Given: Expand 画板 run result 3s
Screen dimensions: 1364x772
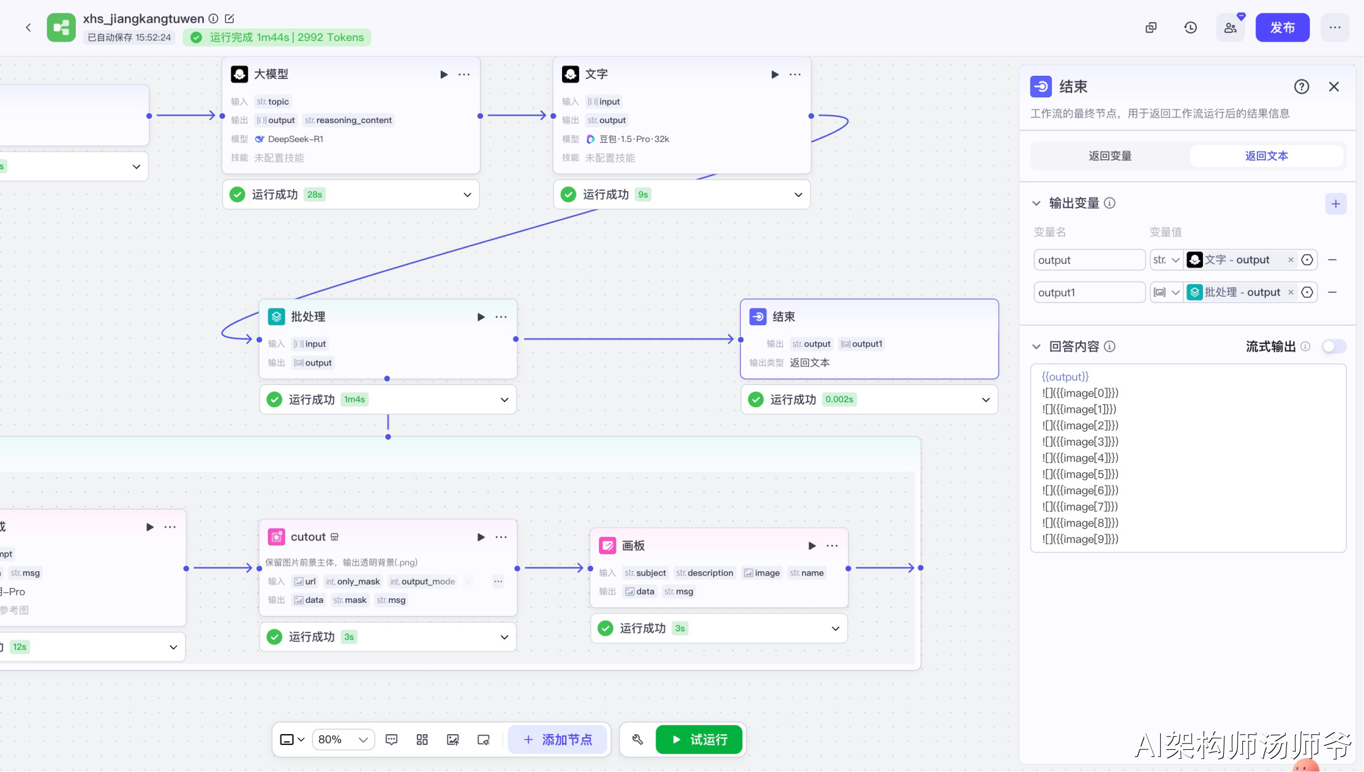Looking at the screenshot, I should pos(835,628).
